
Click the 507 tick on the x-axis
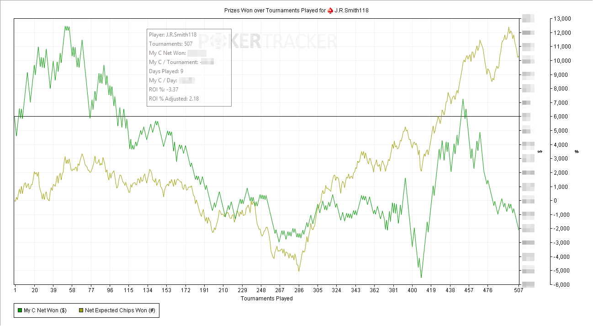[x=519, y=290]
